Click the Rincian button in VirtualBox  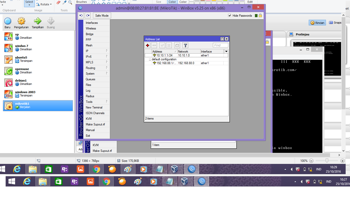(x=317, y=23)
